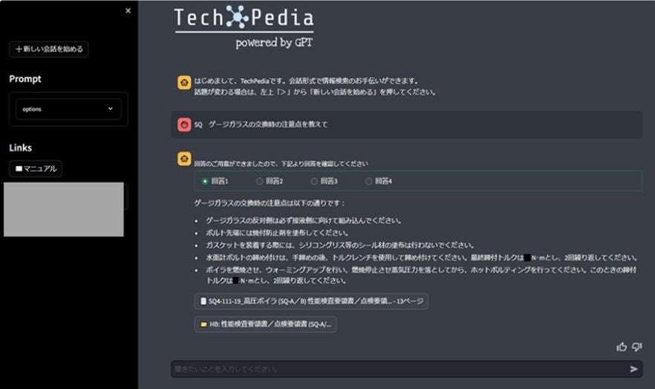Open the HB: 性能検査要領書 folder reference
The image size is (655, 389).
pos(265,324)
